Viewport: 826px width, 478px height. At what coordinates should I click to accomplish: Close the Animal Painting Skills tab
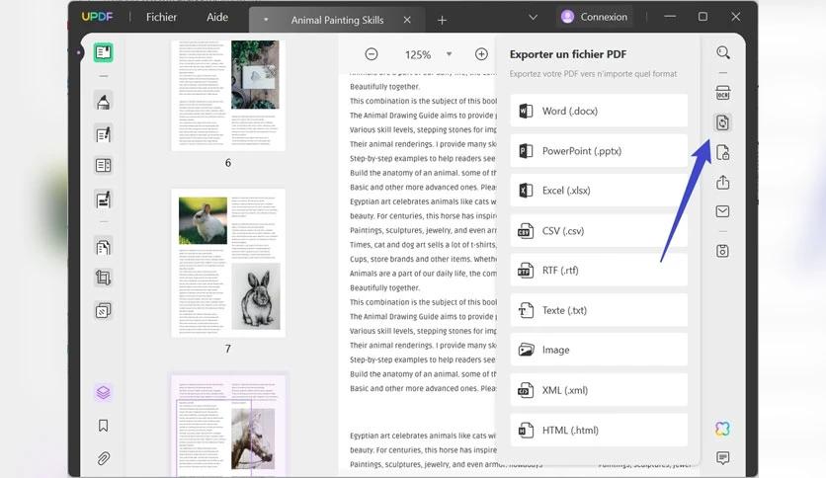coord(407,20)
